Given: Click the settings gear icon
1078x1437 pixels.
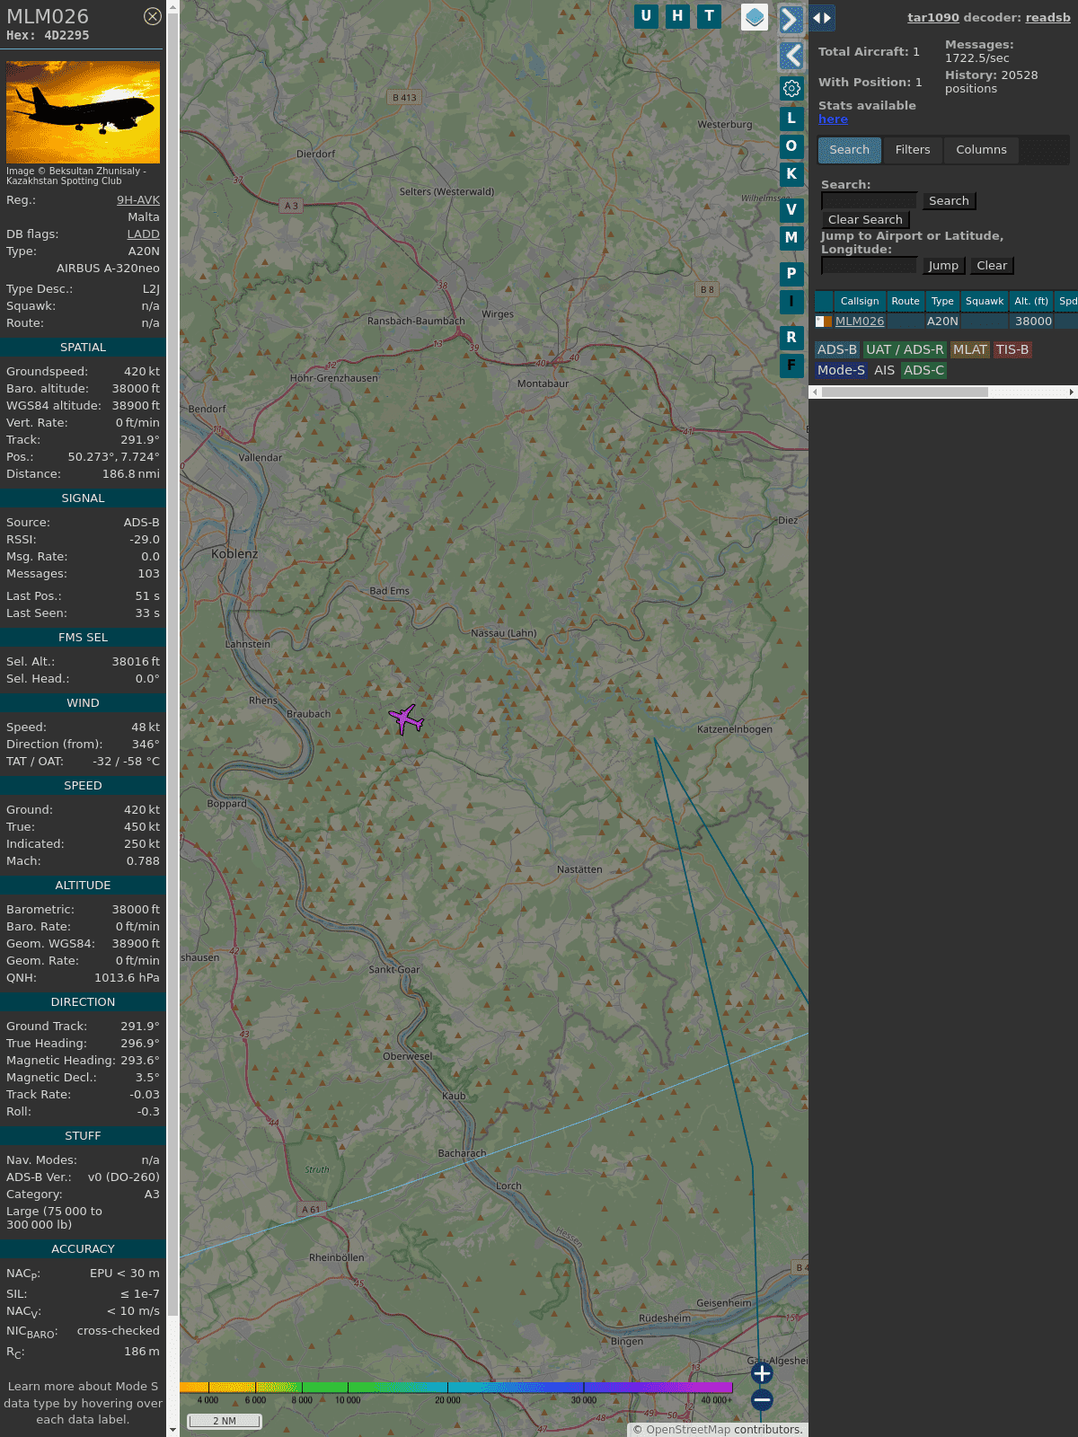Looking at the screenshot, I should tap(791, 88).
